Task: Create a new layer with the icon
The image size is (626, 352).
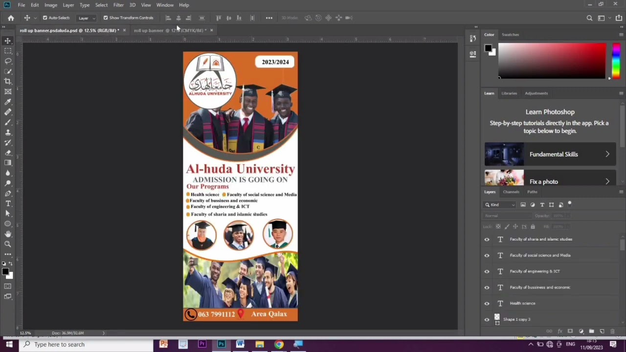Action: (x=602, y=331)
